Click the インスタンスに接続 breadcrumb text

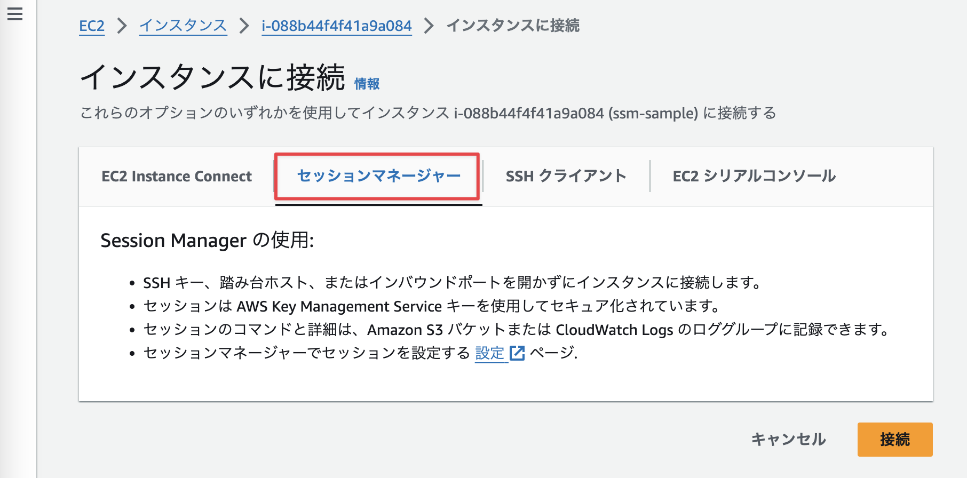point(513,26)
